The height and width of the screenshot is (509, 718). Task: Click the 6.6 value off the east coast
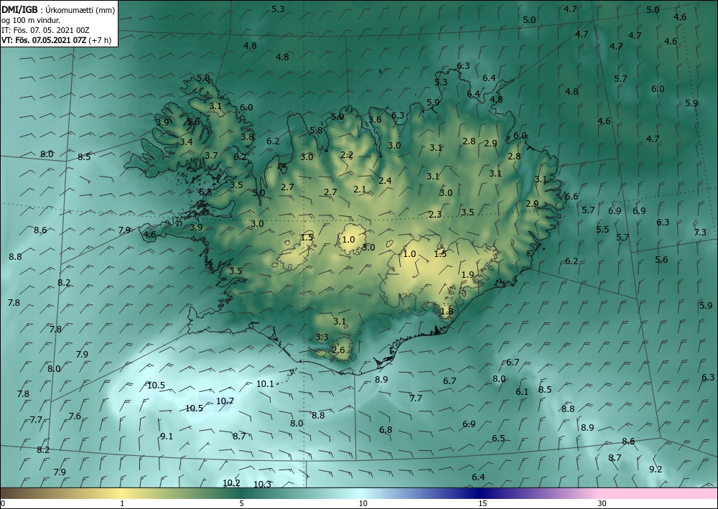click(x=572, y=197)
